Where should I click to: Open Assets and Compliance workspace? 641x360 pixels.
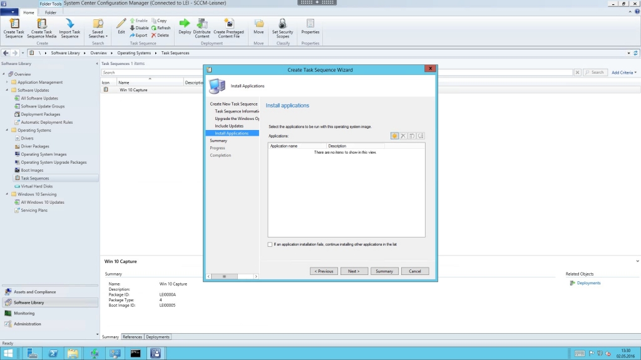click(x=50, y=292)
